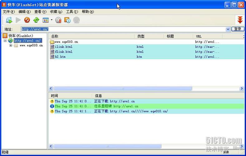The width and height of the screenshot is (246, 156).
Task: Click the page icon beside b2.htm
Action: 52,57
